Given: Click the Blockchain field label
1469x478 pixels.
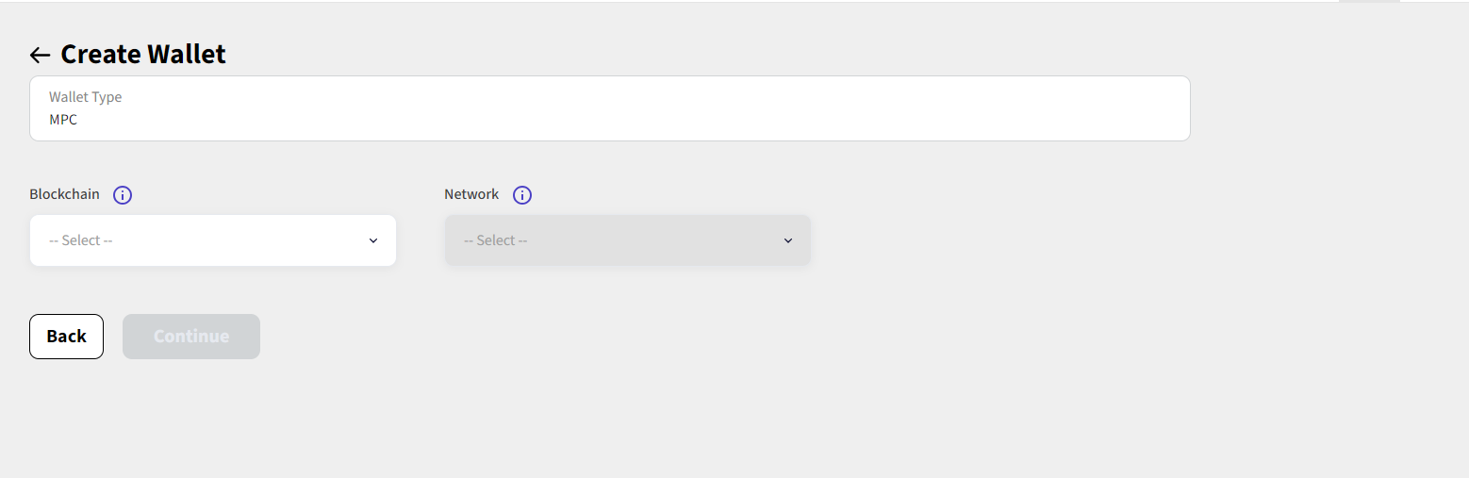Looking at the screenshot, I should click(64, 194).
